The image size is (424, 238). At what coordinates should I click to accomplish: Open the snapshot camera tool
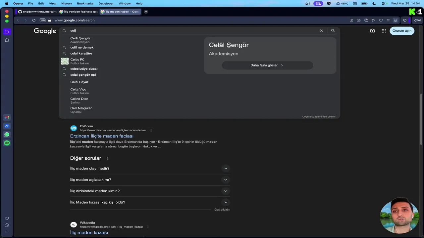(359, 20)
